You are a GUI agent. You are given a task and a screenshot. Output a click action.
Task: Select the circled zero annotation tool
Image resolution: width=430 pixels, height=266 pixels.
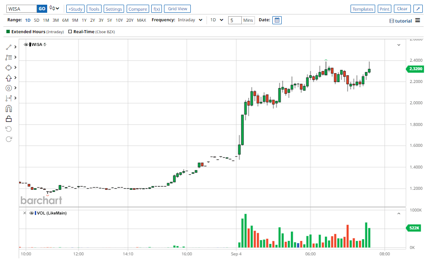click(8, 88)
